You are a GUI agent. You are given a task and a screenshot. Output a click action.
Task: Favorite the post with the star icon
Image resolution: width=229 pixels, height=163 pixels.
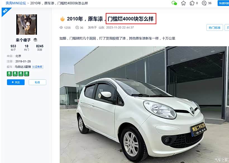coord(183,3)
